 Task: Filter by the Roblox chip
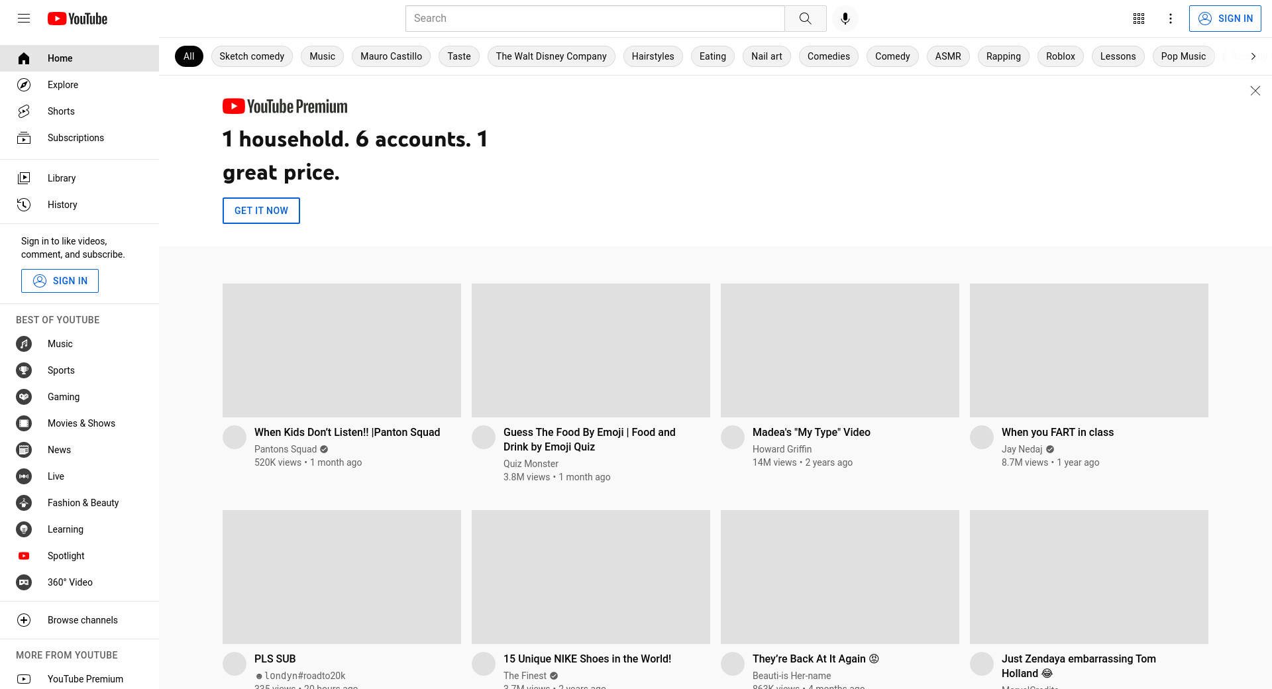pos(1061,56)
